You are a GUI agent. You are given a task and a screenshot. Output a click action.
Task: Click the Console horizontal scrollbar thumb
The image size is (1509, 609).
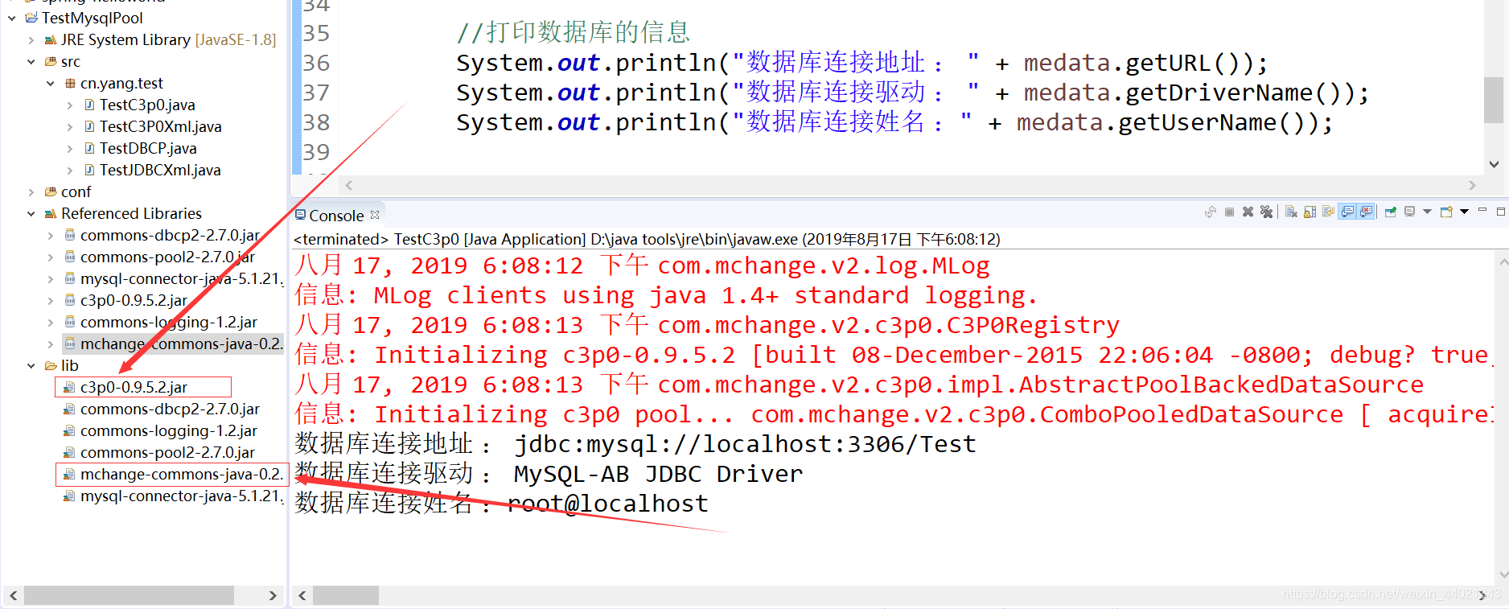(x=345, y=595)
